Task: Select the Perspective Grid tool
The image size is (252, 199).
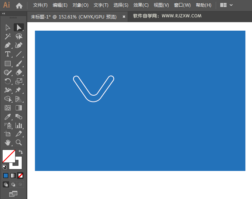Action: pyautogui.click(x=19, y=99)
